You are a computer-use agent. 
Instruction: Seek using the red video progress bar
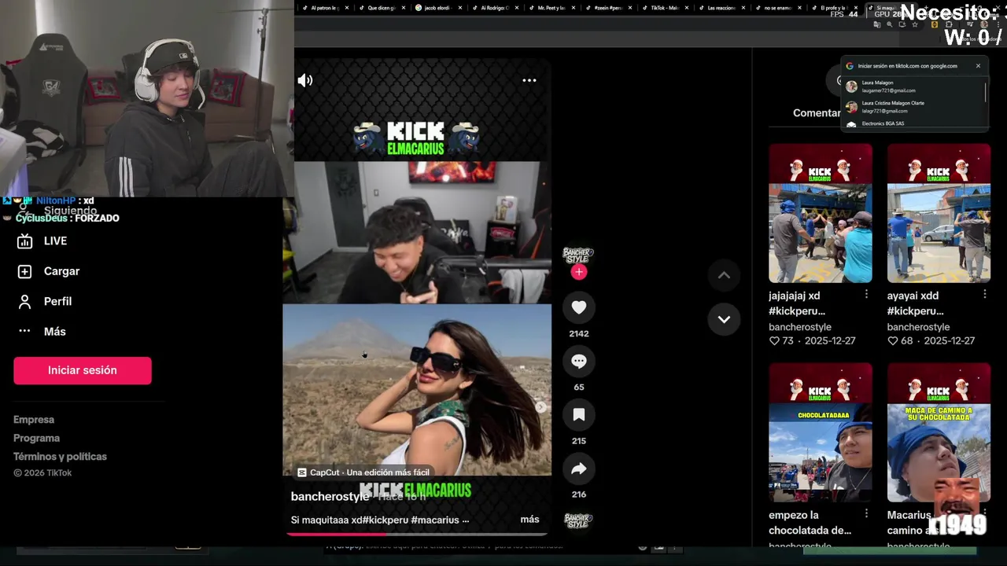[417, 534]
